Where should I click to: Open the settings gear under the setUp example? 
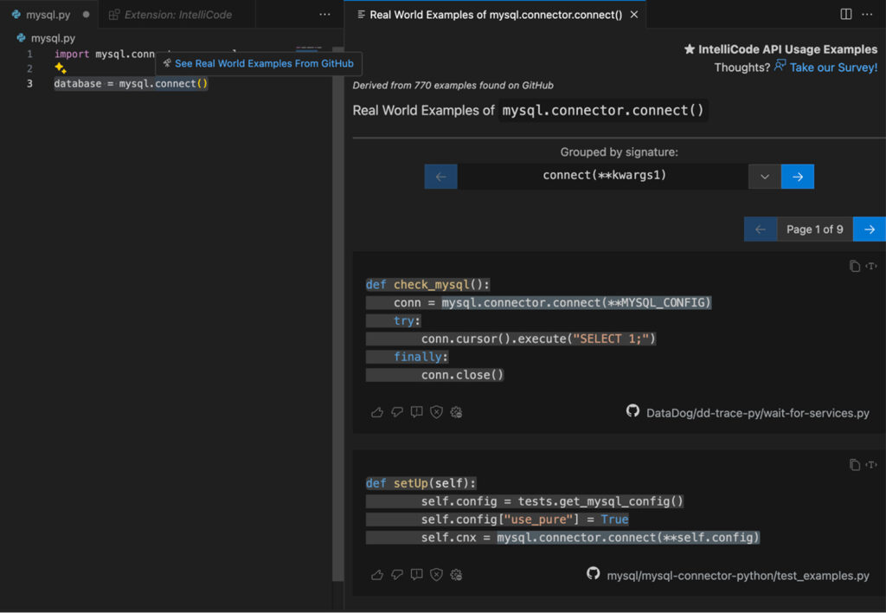[456, 574]
